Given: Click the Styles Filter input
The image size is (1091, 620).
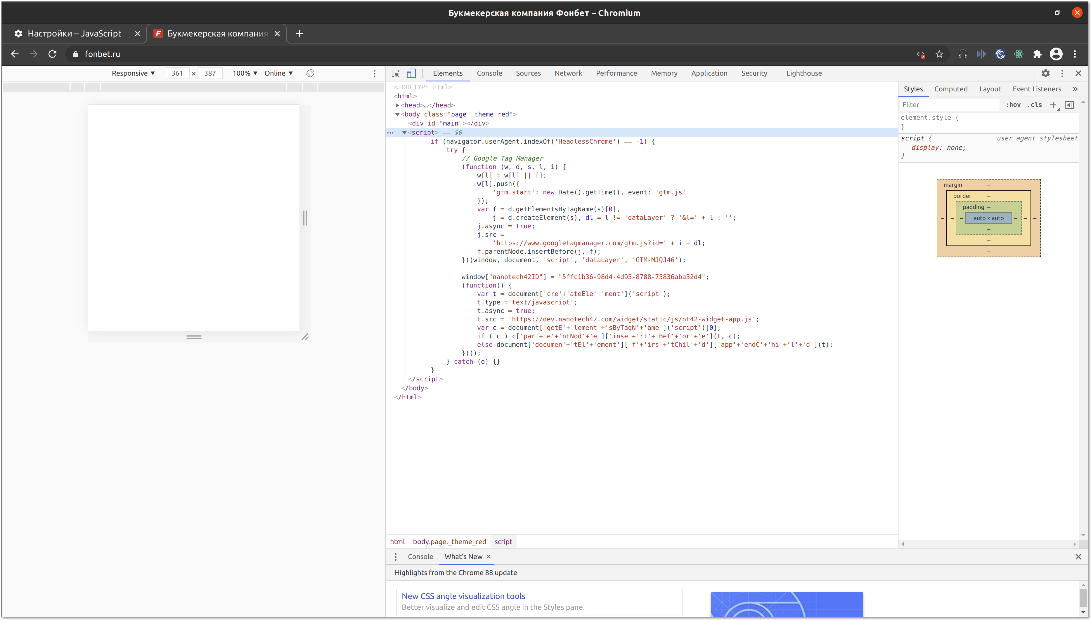Looking at the screenshot, I should coord(950,105).
